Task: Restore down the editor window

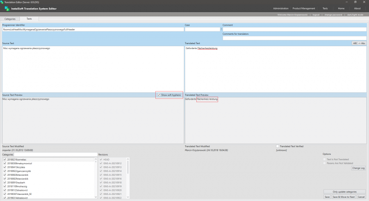Action: [x=355, y=2]
